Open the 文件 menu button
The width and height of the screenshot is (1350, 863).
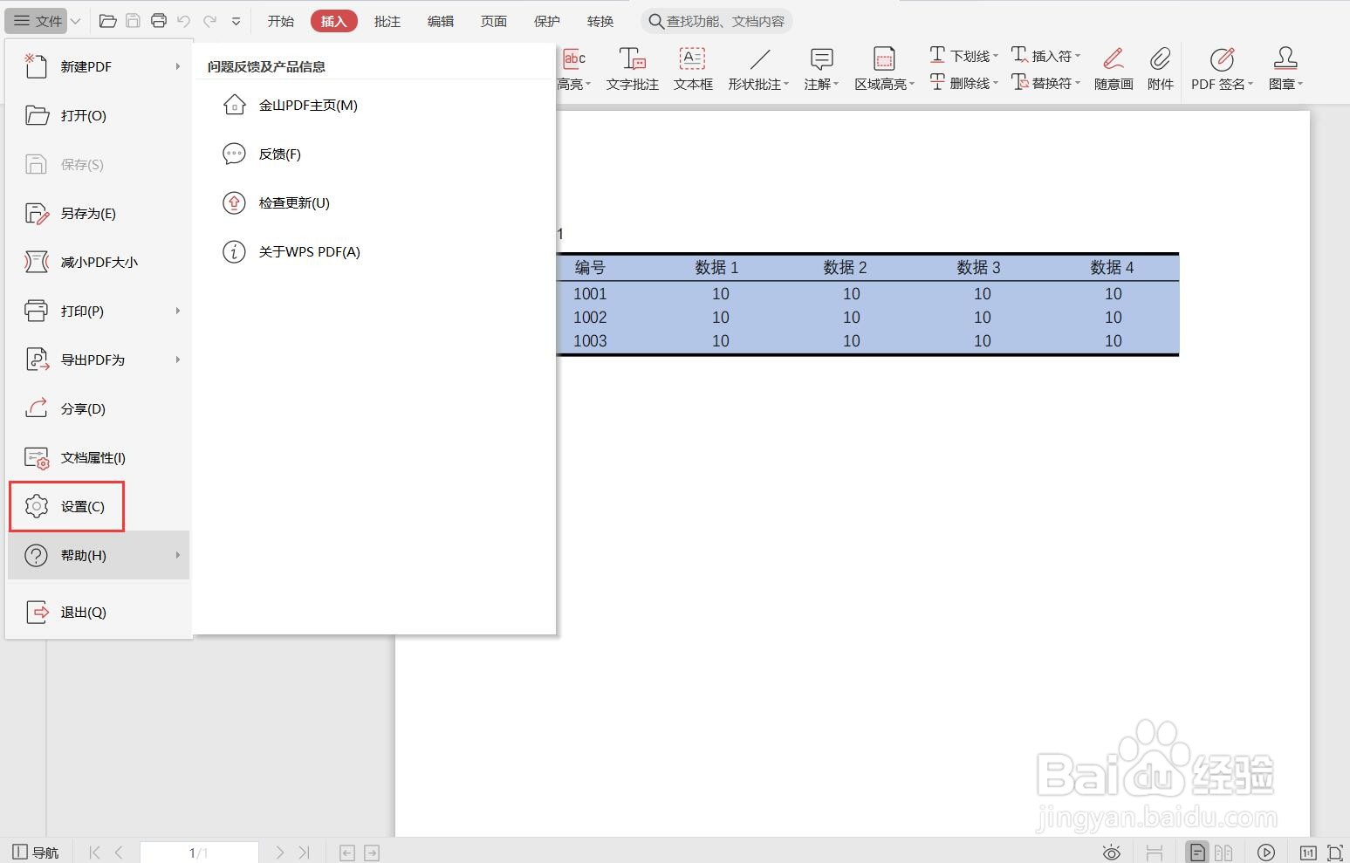38,21
